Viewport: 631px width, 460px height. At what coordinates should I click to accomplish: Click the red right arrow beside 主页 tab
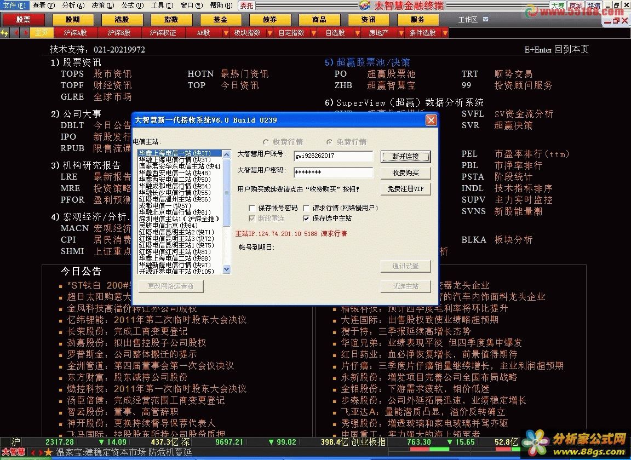point(25,33)
